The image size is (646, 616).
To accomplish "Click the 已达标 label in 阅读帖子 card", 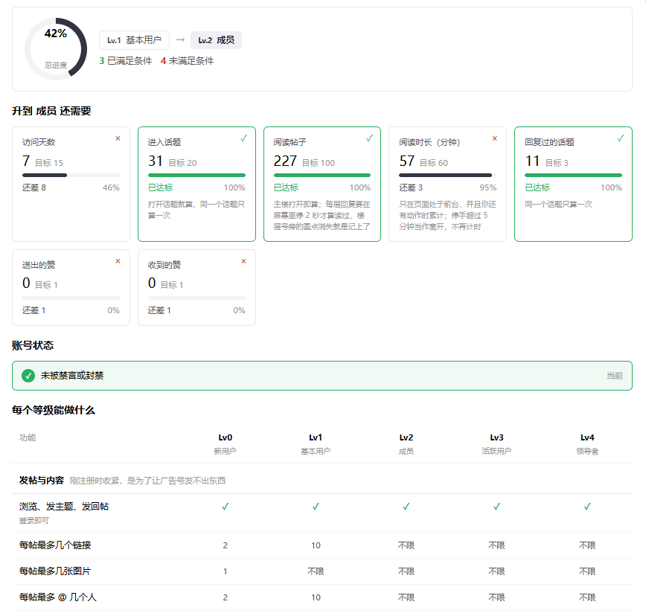I will (x=286, y=187).
